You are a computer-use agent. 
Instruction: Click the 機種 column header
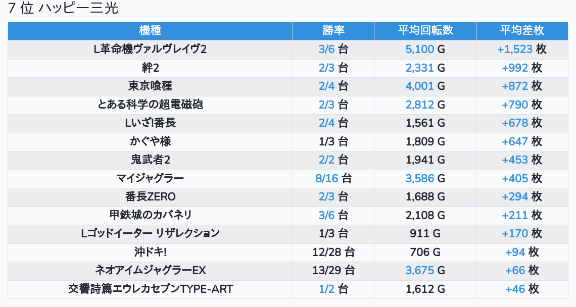(150, 30)
